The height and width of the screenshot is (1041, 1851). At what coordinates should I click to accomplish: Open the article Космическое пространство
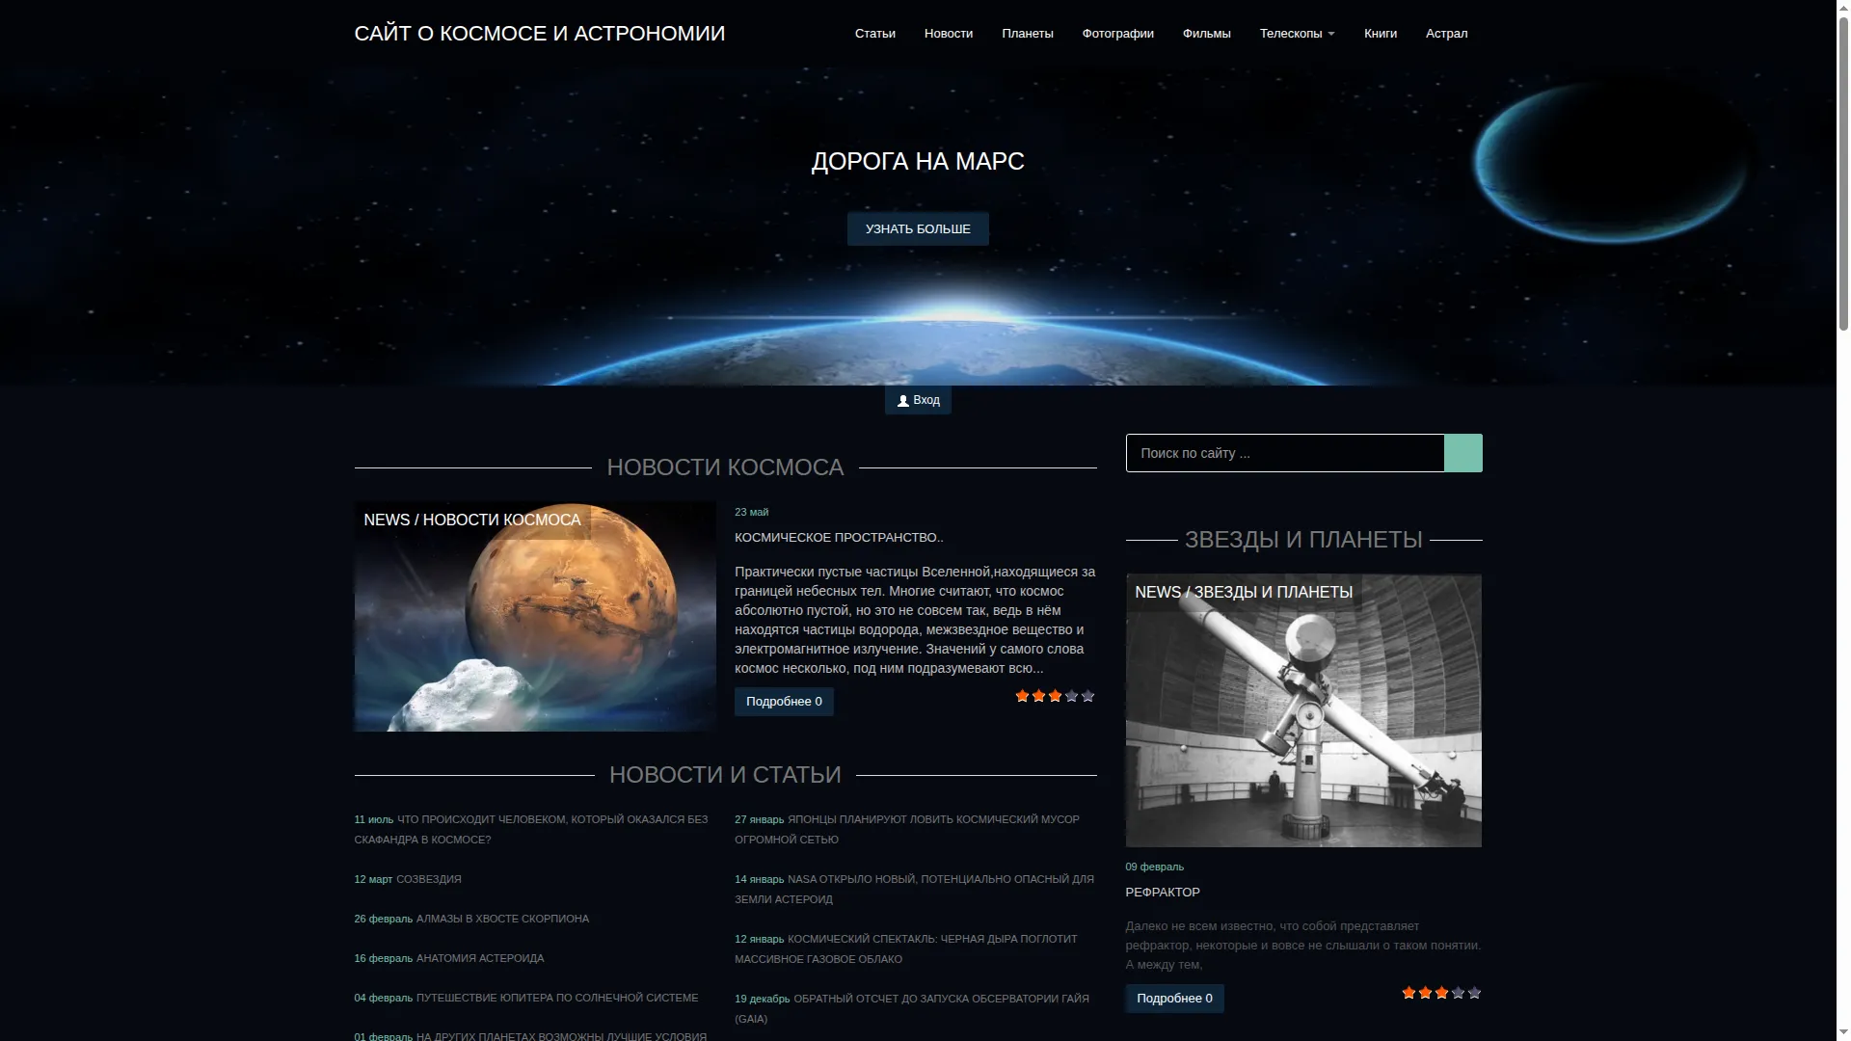point(839,538)
